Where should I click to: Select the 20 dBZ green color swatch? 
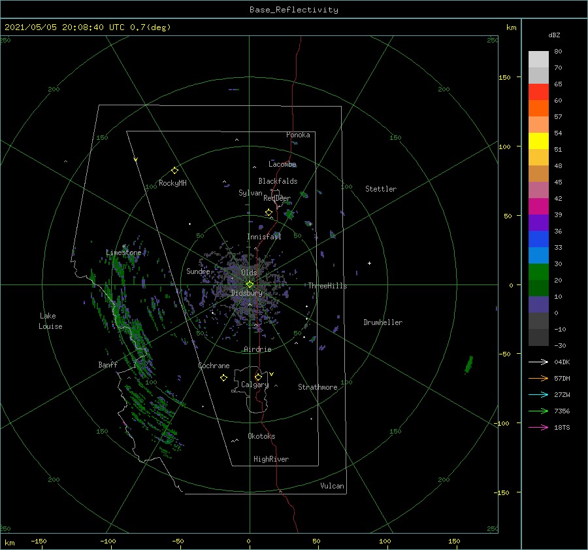[538, 272]
